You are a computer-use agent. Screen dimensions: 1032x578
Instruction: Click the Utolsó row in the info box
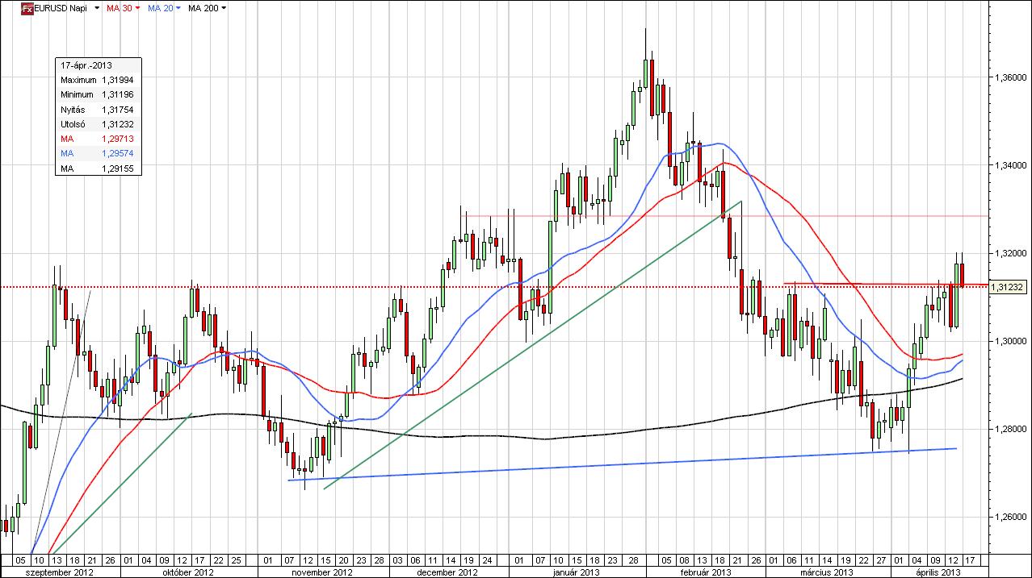(97, 124)
